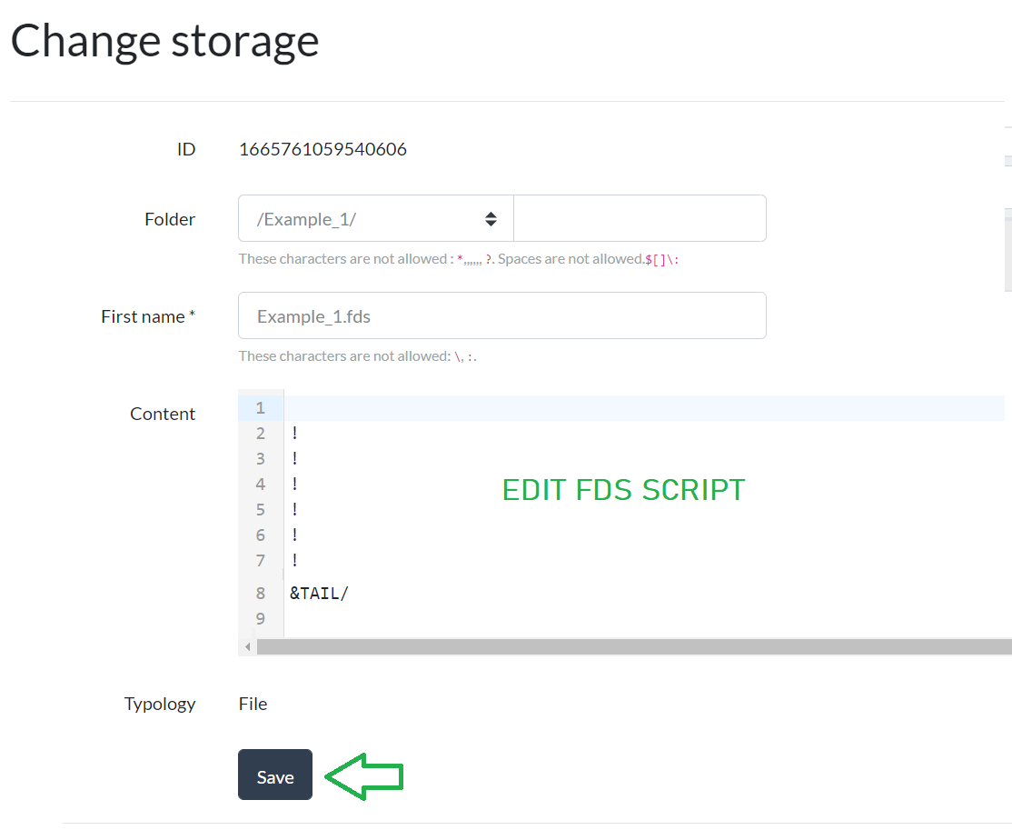Click the green arrow pointing at Save

point(362,775)
